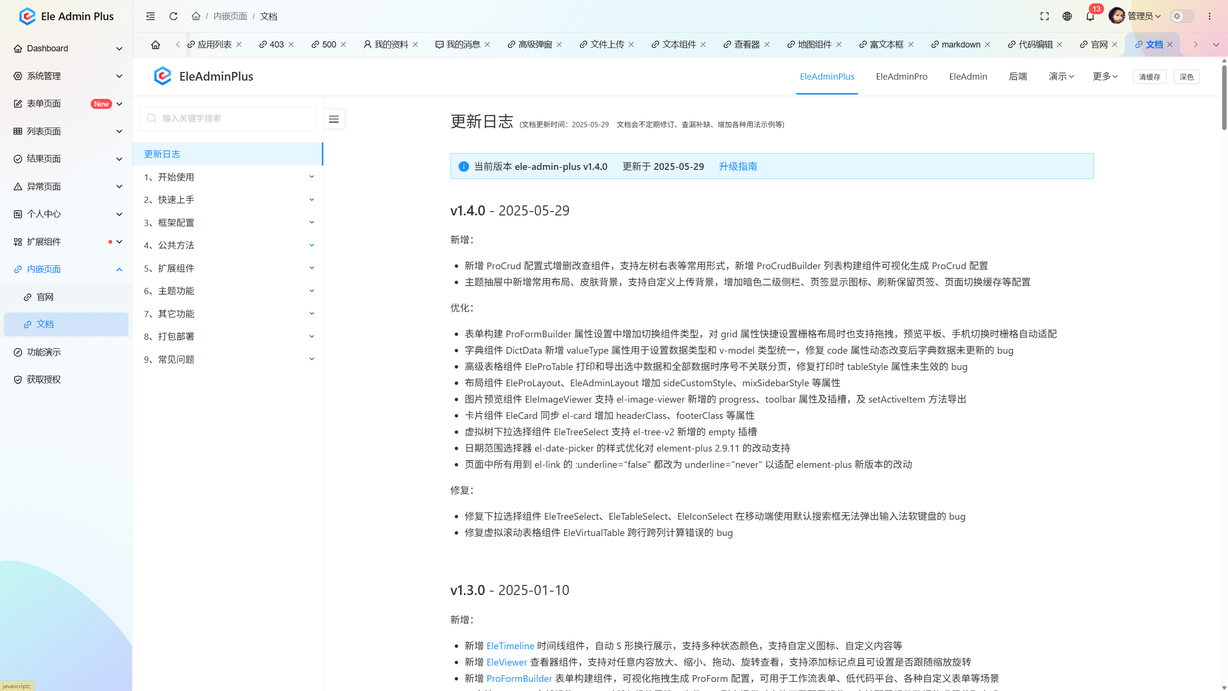This screenshot has width=1228, height=691.
Task: Open the language globe icon
Action: (1067, 16)
